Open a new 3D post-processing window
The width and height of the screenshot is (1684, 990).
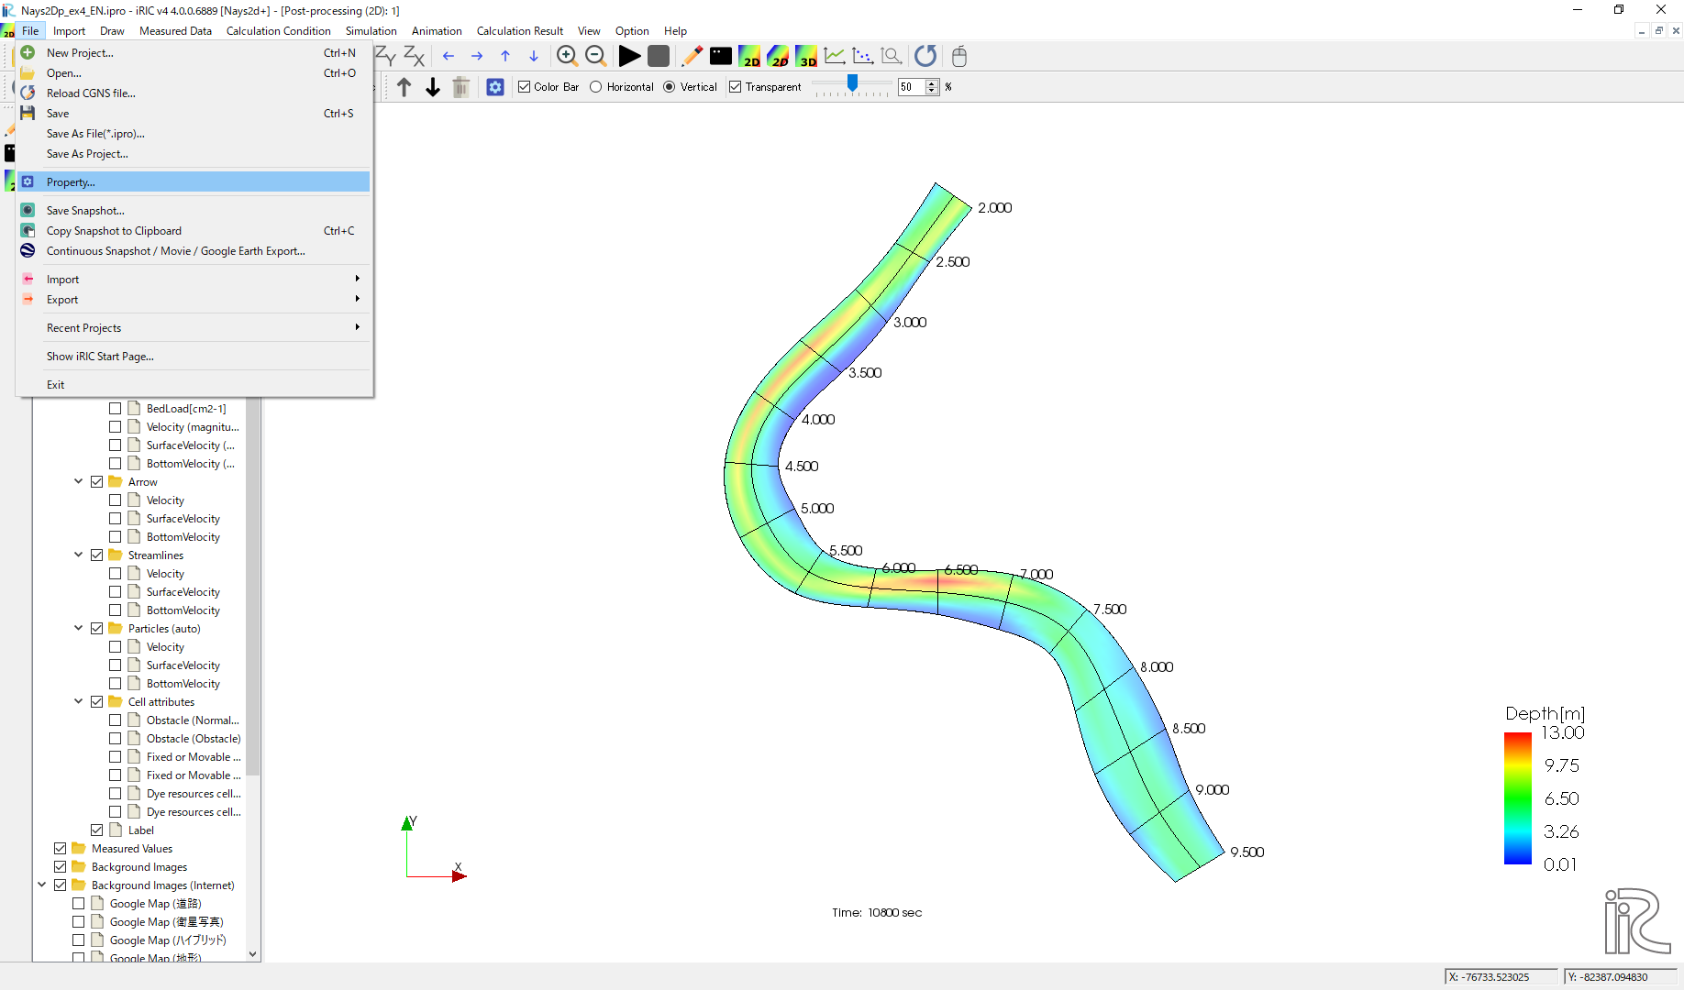click(x=806, y=56)
